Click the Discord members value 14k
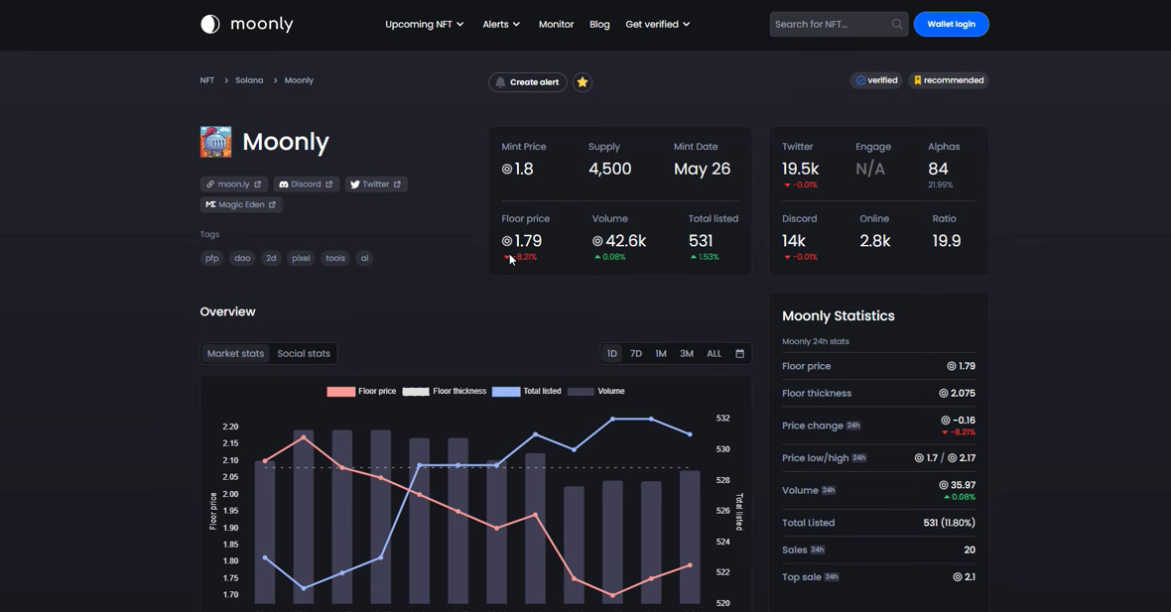 [794, 241]
